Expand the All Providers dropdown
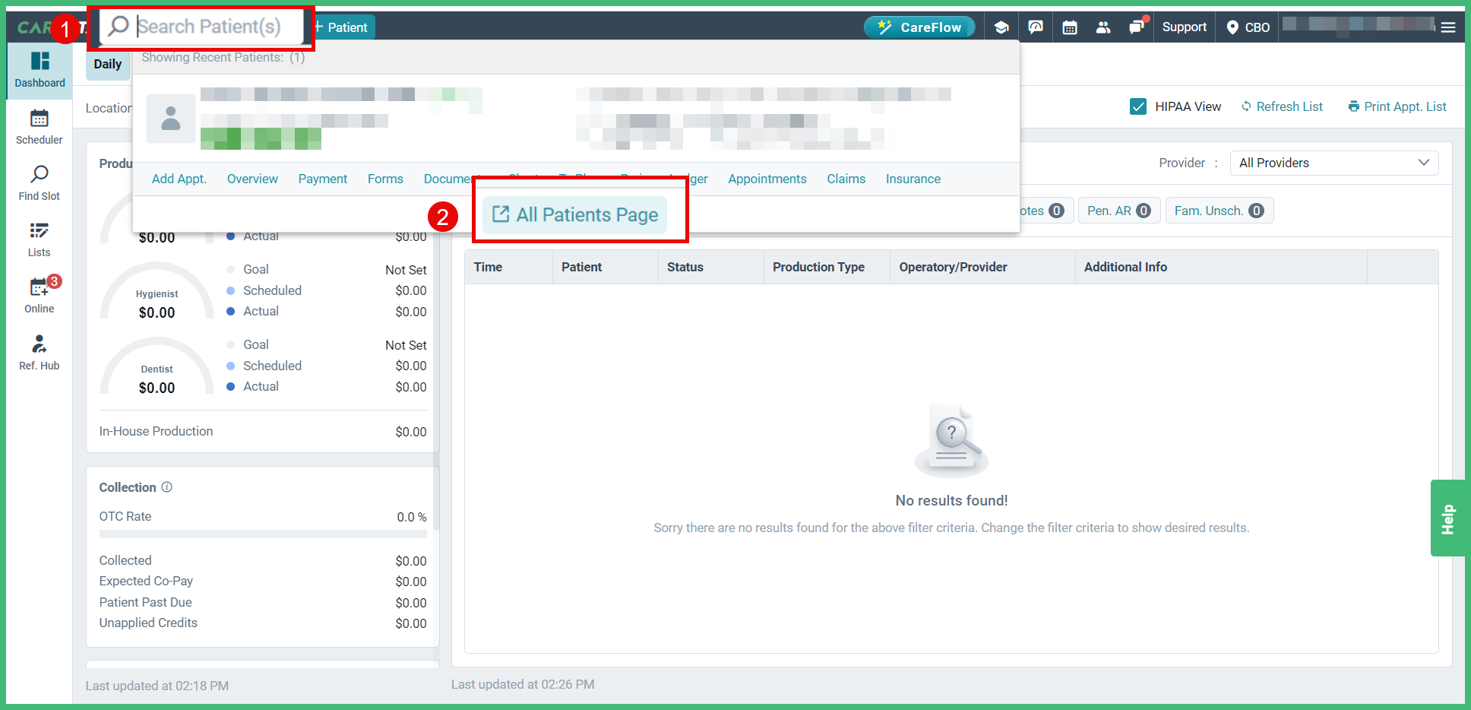1471x710 pixels. pyautogui.click(x=1333, y=163)
